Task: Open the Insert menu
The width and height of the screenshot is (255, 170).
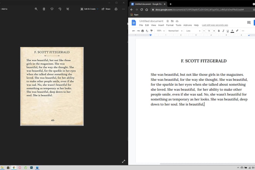Action: (x=161, y=25)
